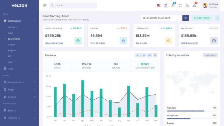Click the Velzon logo

[19, 6]
